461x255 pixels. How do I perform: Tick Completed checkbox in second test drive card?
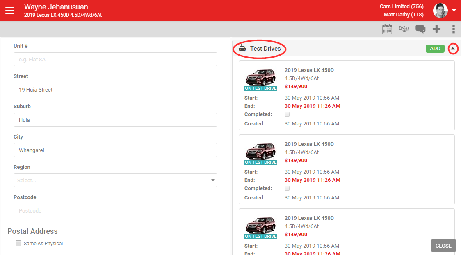pos(287,188)
